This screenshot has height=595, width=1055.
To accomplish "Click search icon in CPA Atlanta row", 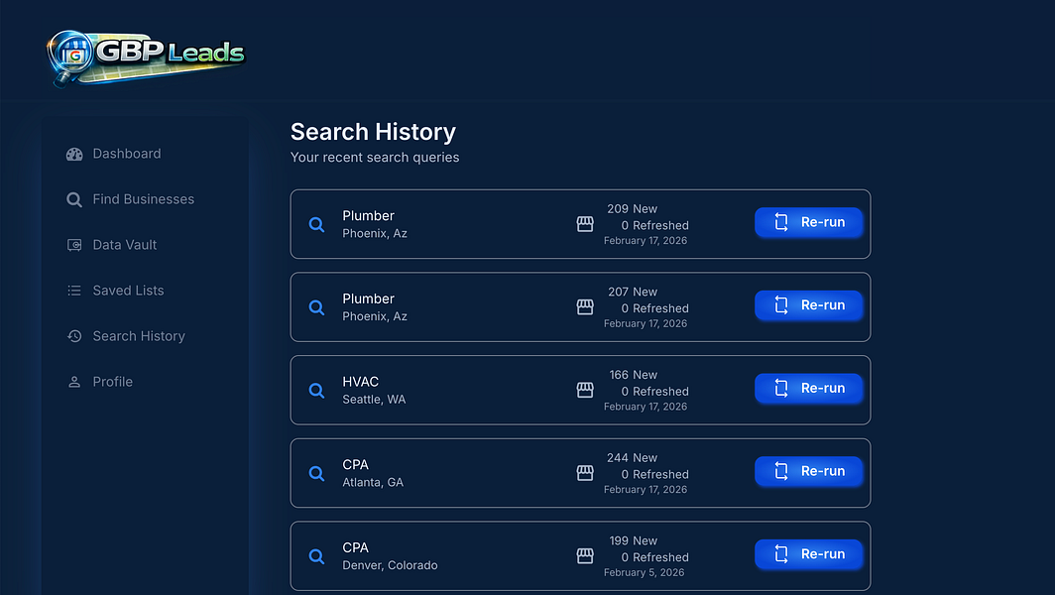I will coord(316,473).
